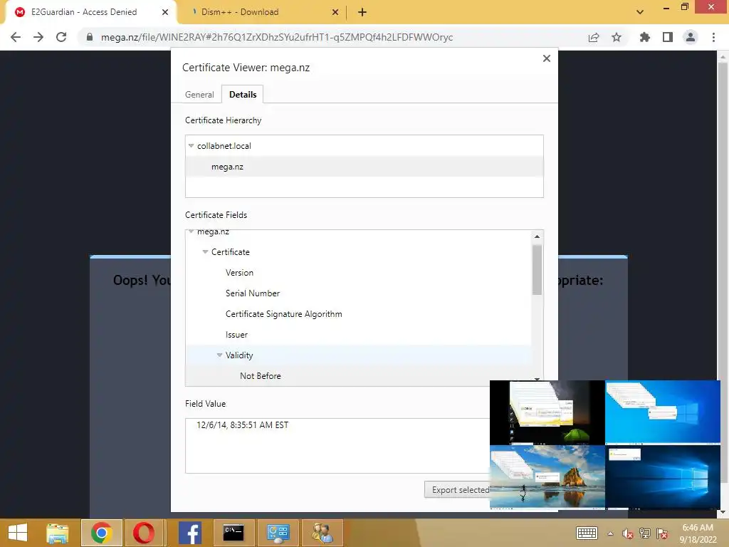Image resolution: width=729 pixels, height=547 pixels.
Task: Click the Field Value date text
Action: 242,425
